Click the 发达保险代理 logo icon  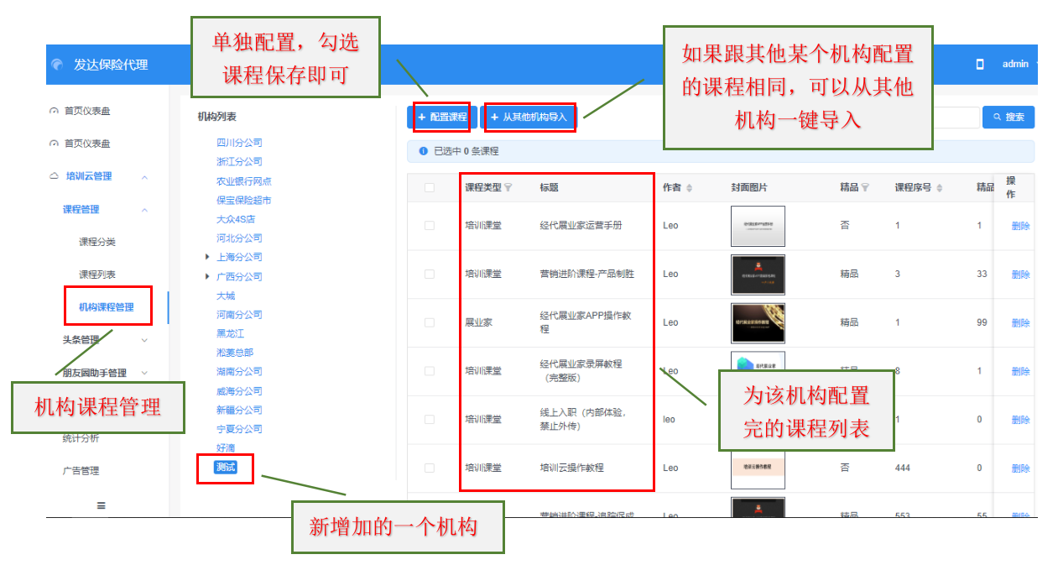click(57, 65)
